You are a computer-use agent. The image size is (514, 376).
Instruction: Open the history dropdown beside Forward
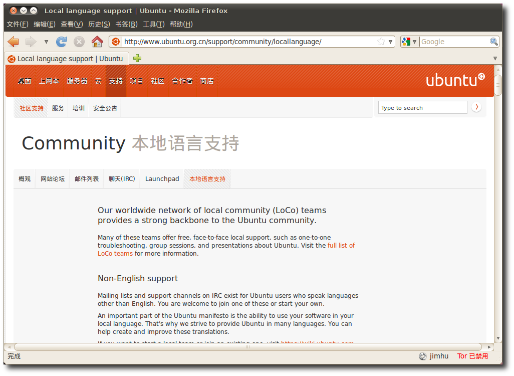pos(46,42)
